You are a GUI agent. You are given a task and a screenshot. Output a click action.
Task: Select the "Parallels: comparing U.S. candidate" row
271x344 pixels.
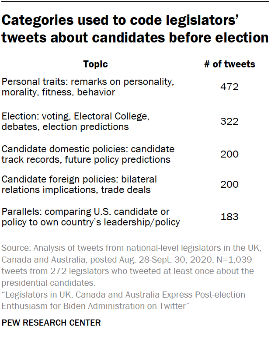pos(86,212)
